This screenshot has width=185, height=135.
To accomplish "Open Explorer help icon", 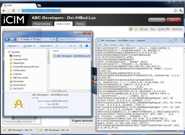I will [87, 46].
